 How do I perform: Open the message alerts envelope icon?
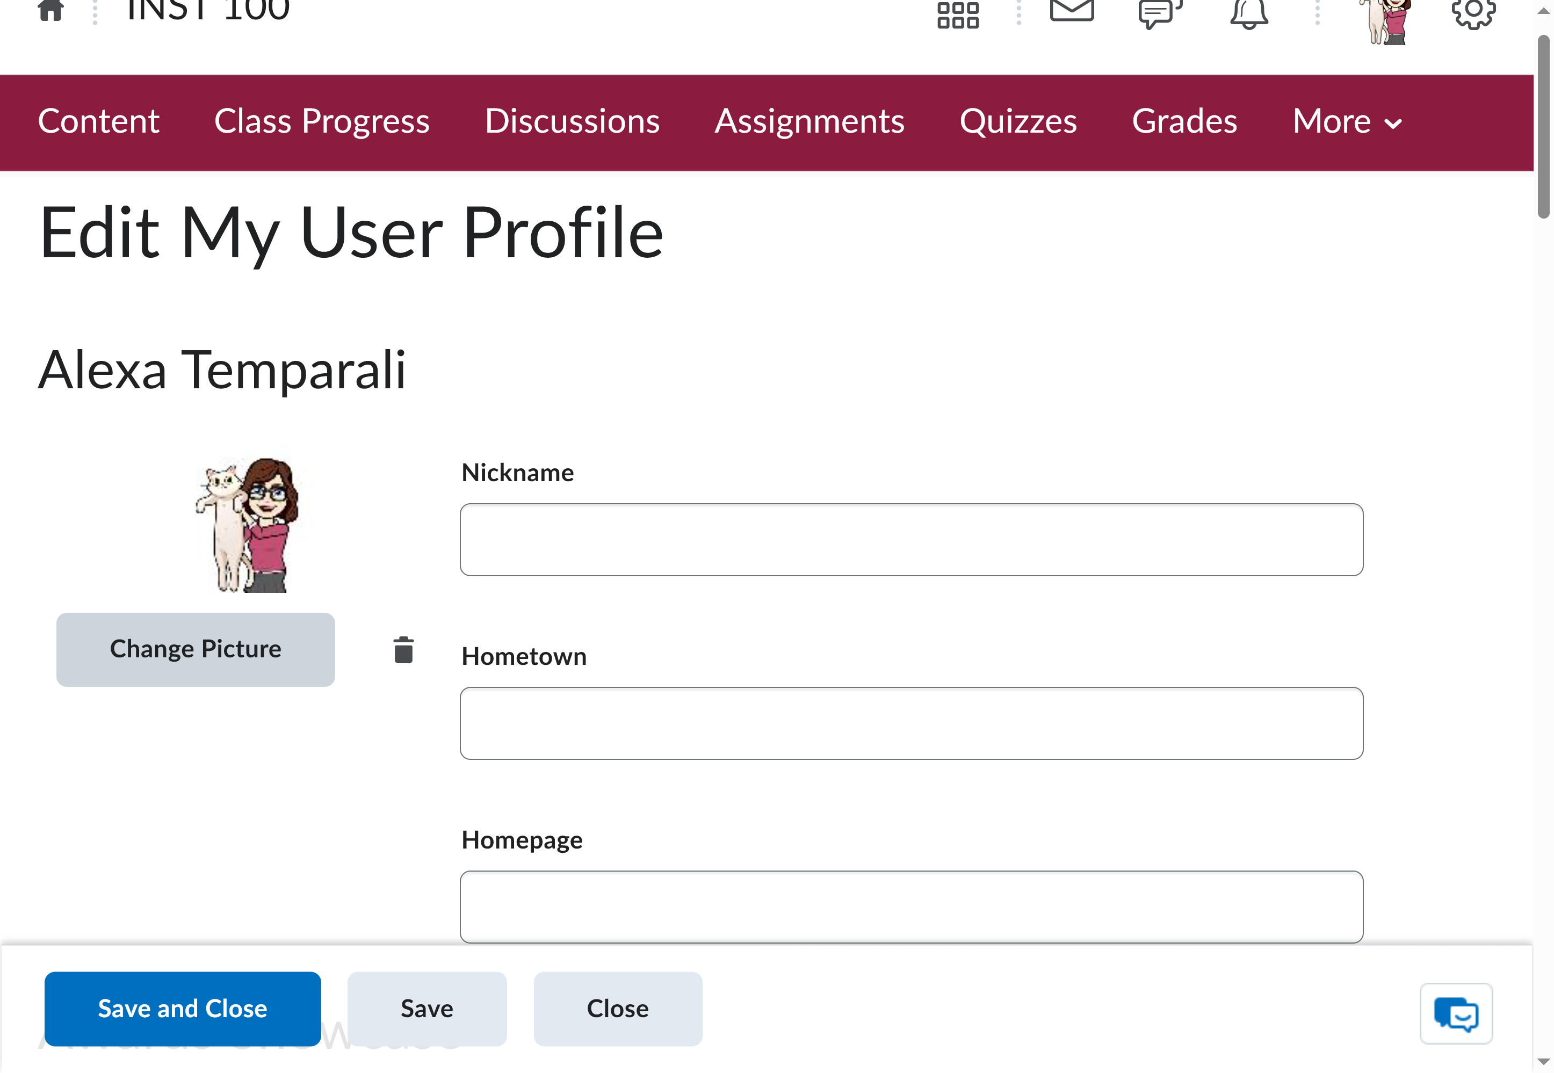point(1072,10)
